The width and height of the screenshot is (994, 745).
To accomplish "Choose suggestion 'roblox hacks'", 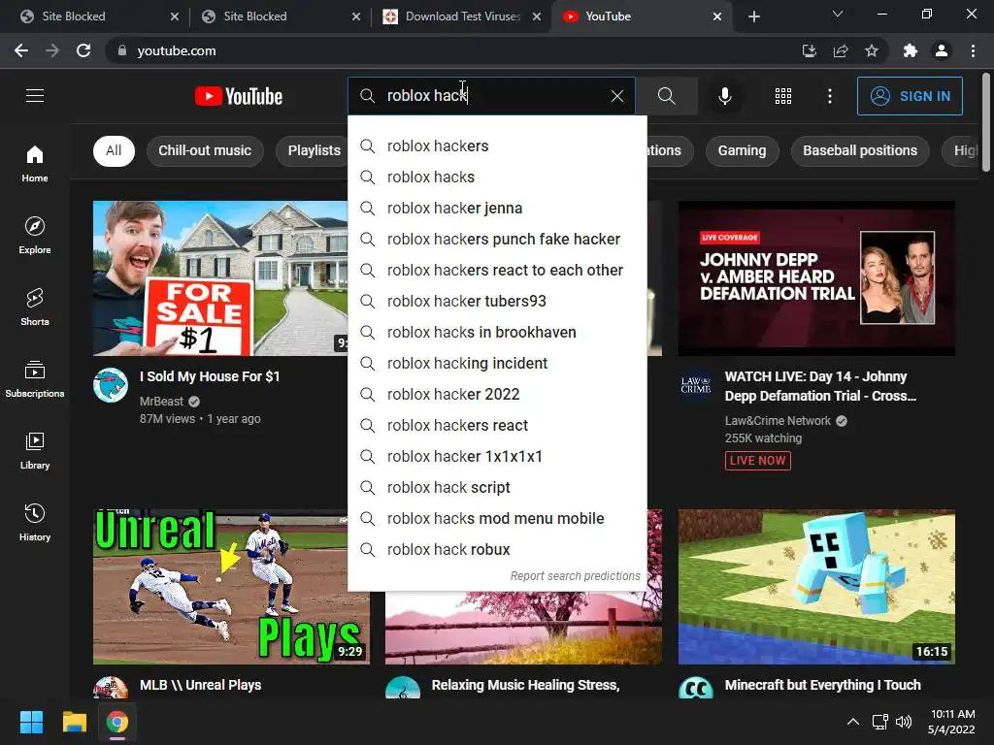I will 498,177.
